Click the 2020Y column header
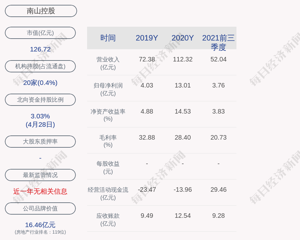The height and width of the screenshot is (240, 300). 183,38
